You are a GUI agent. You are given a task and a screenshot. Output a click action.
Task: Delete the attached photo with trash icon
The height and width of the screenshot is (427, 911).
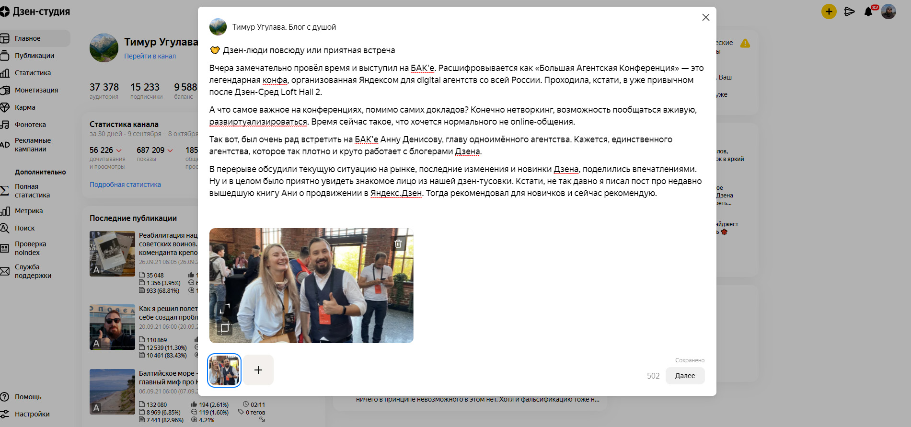tap(398, 243)
